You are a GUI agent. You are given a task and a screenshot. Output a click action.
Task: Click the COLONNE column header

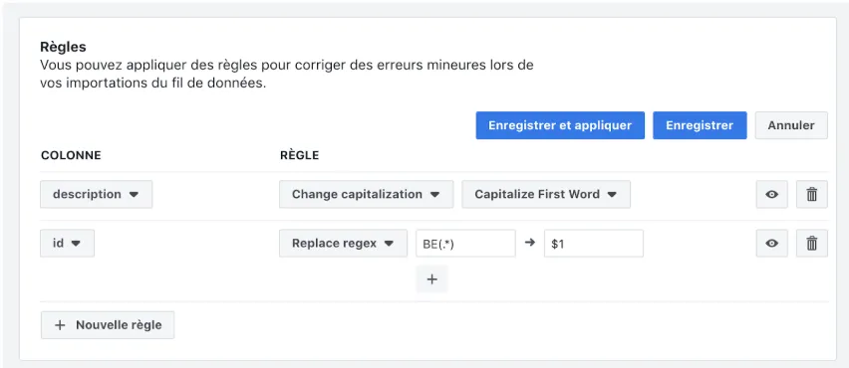pyautogui.click(x=71, y=155)
